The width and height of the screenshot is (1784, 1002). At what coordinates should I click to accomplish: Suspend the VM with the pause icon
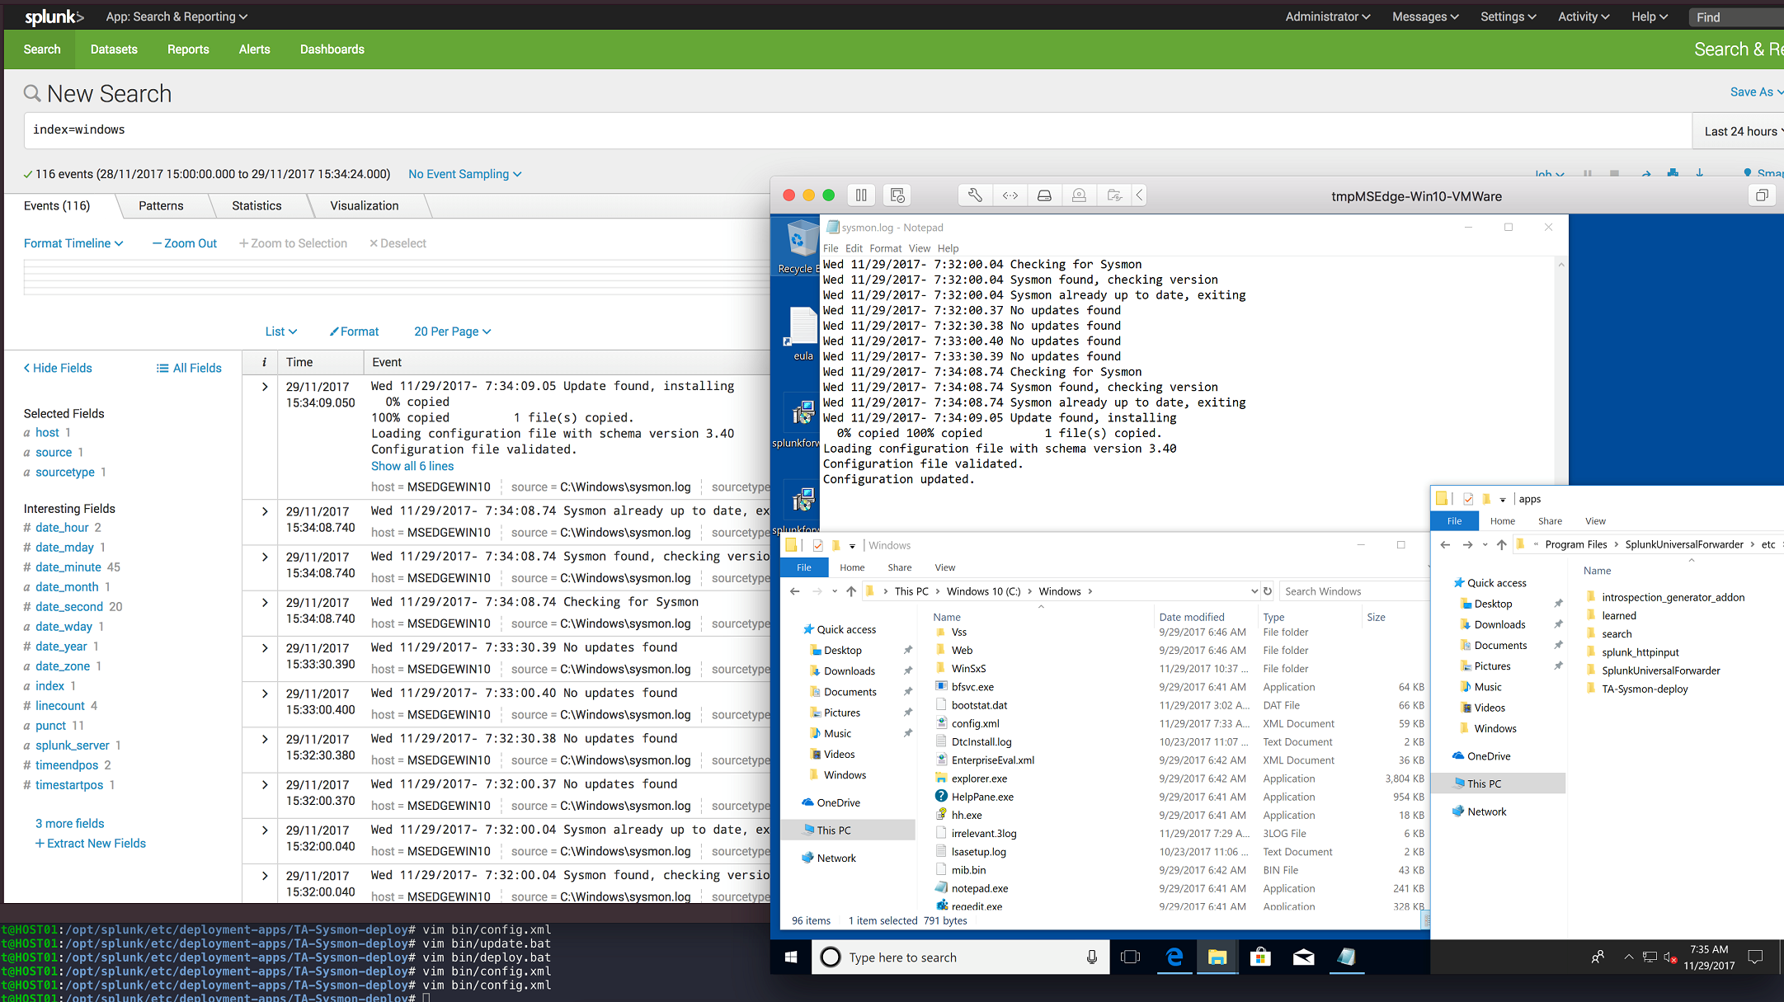[861, 195]
